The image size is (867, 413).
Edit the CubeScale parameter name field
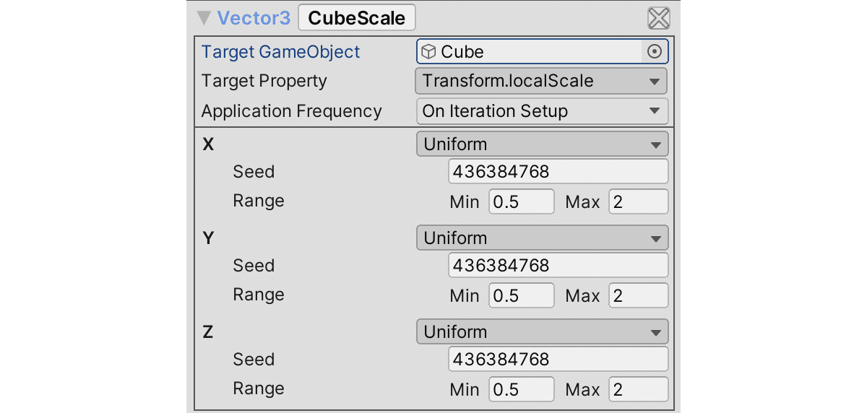tap(357, 18)
